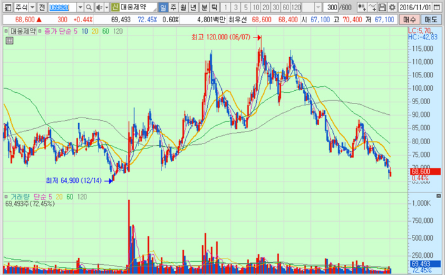
Task: Toggle the daily (일) chart period
Action: pyautogui.click(x=164, y=7)
